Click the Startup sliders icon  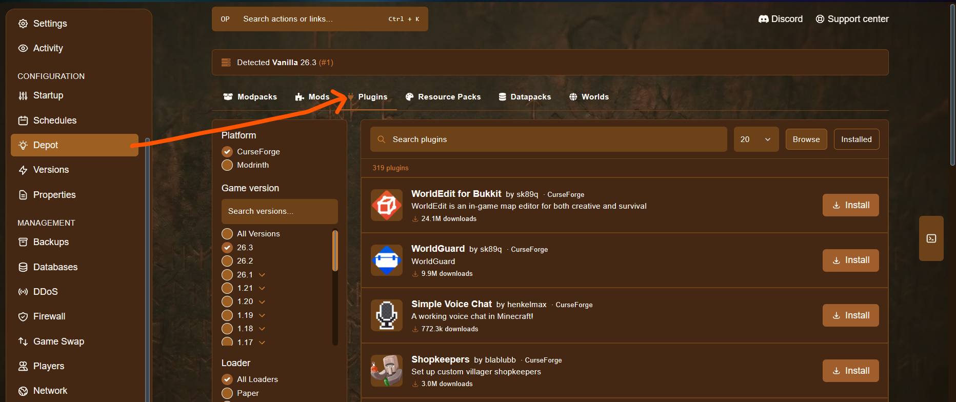click(x=23, y=96)
